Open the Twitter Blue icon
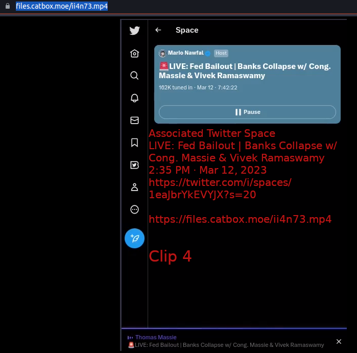This screenshot has height=353, width=357. (134, 165)
